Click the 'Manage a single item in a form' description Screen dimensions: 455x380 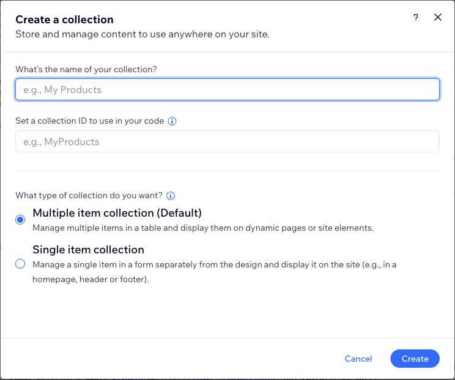coord(215,272)
